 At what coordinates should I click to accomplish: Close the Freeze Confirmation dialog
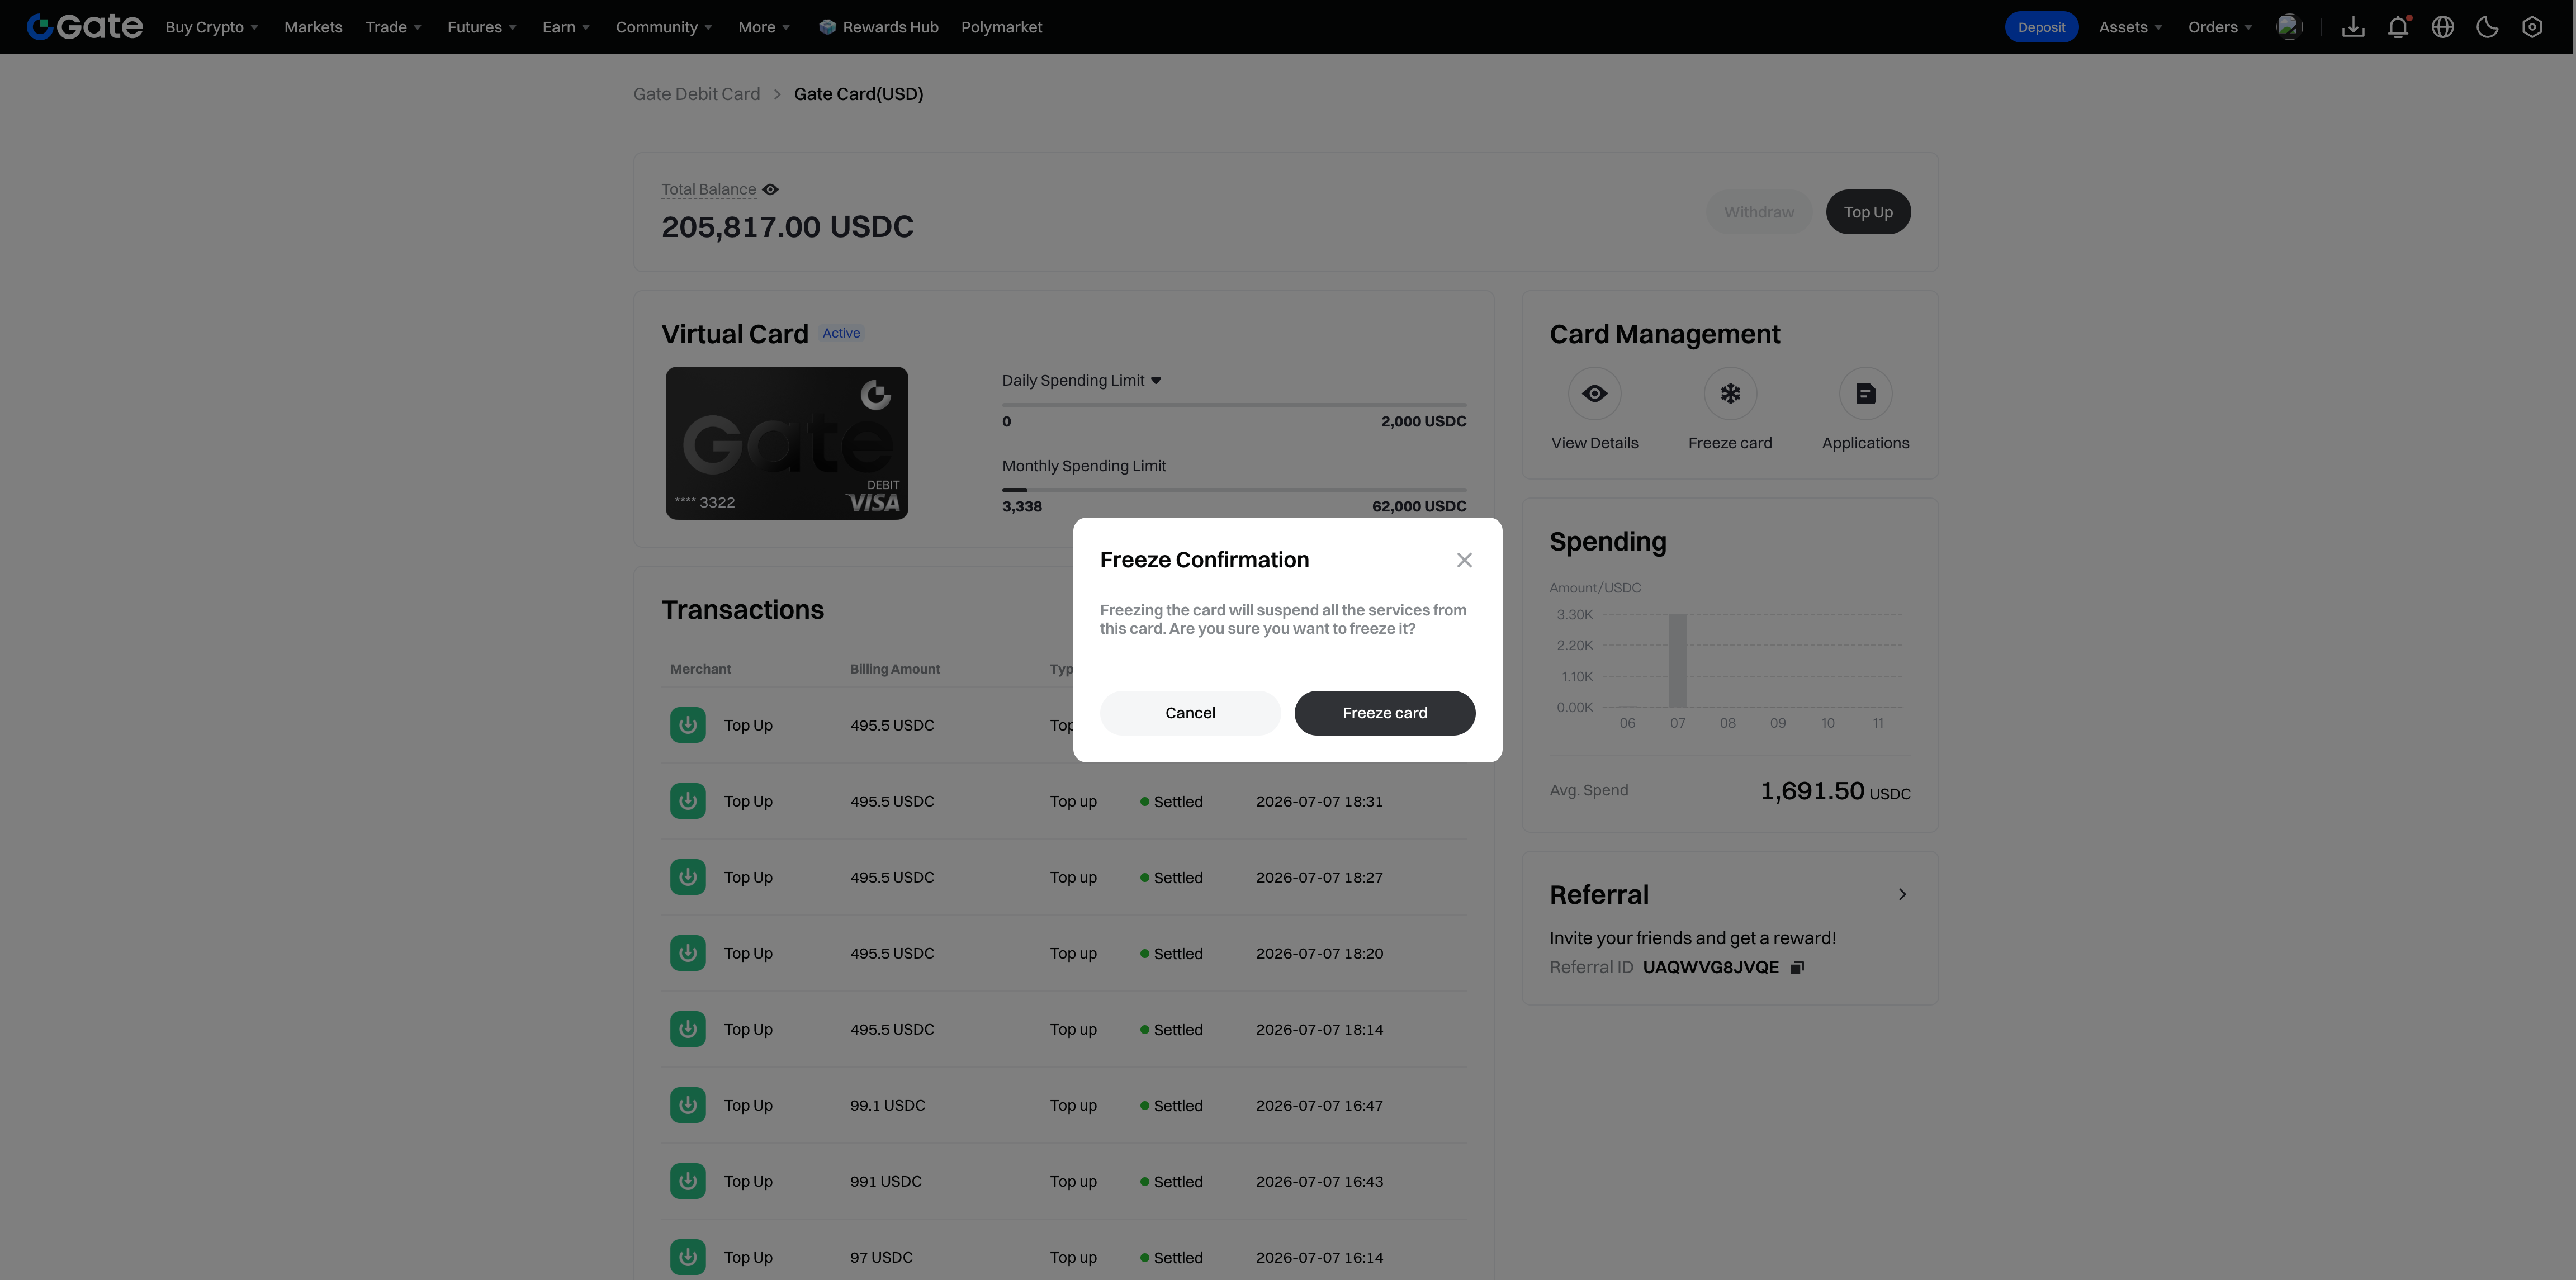(x=1464, y=560)
